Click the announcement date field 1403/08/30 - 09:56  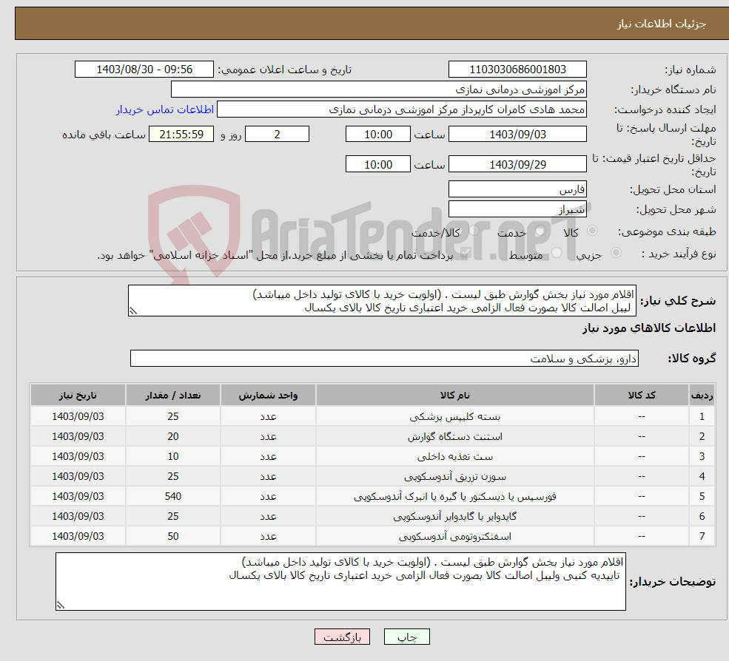[x=144, y=70]
